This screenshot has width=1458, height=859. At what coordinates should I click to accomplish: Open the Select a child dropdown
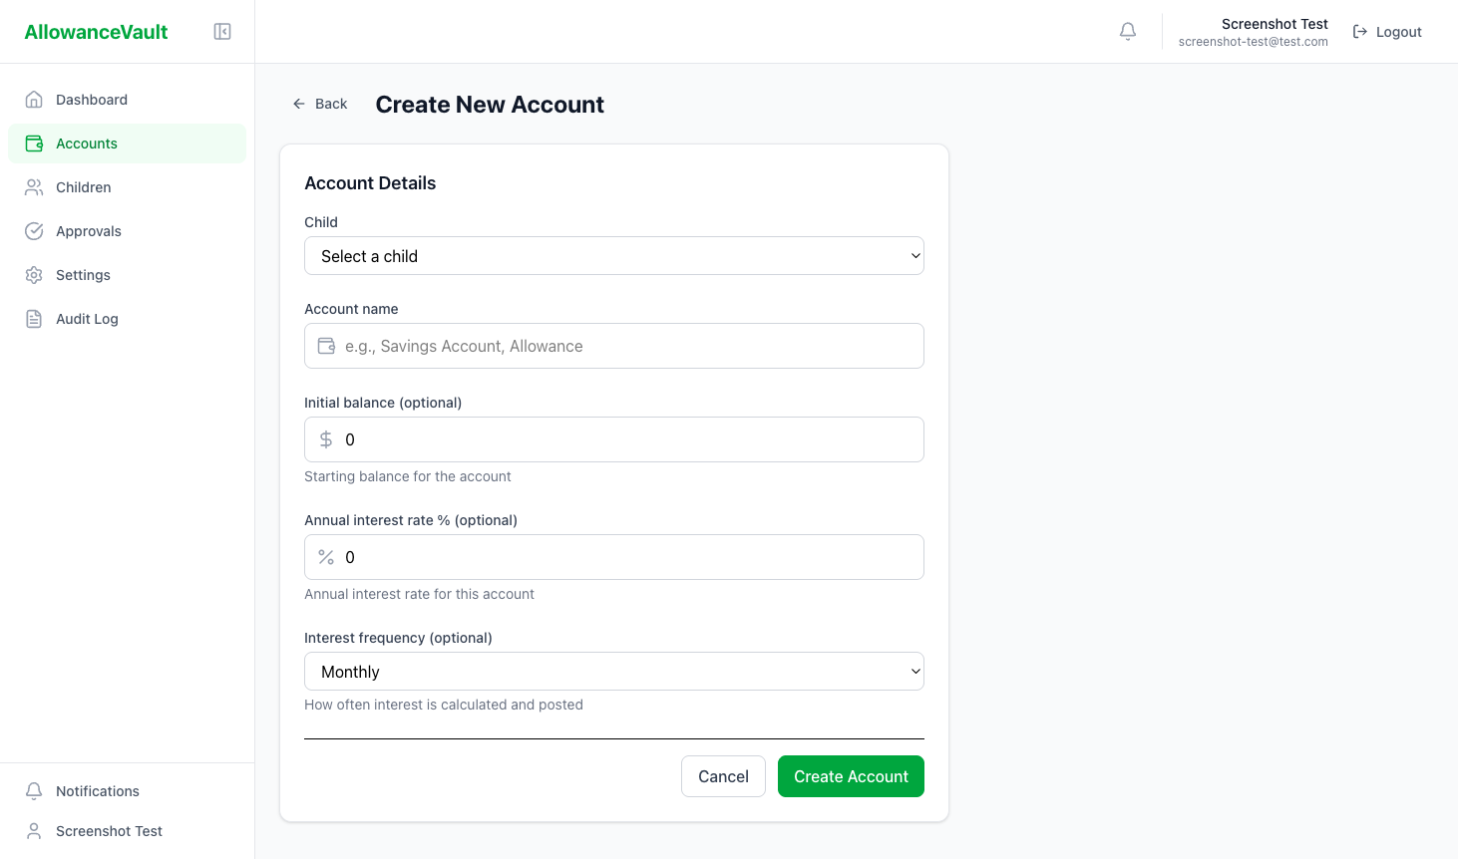click(613, 255)
